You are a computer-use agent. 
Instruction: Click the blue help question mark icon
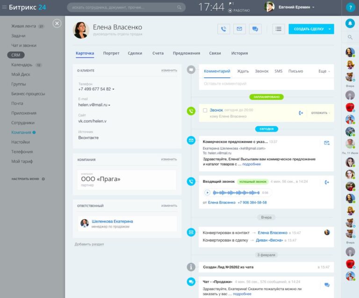click(350, 7)
